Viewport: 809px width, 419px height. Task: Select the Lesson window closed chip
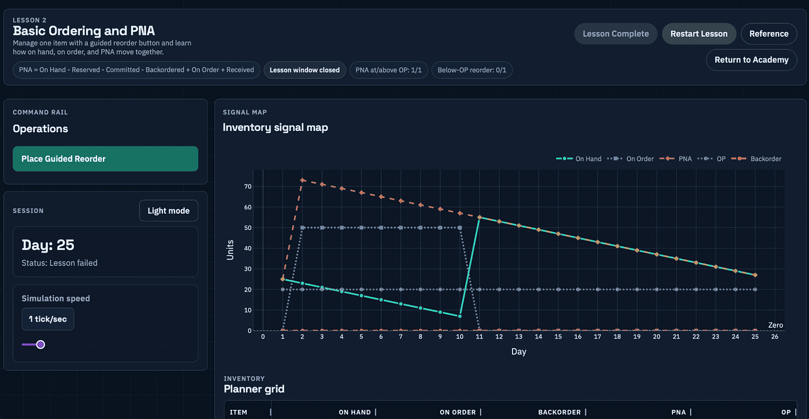[x=305, y=70]
